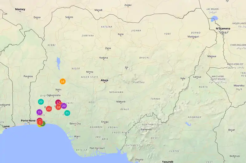
Task: Click the Makurdi city label
Action: (x=121, y=102)
